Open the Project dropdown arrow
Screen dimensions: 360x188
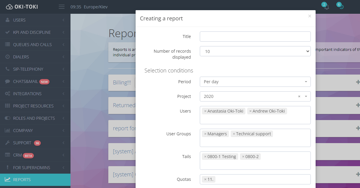tap(306, 96)
